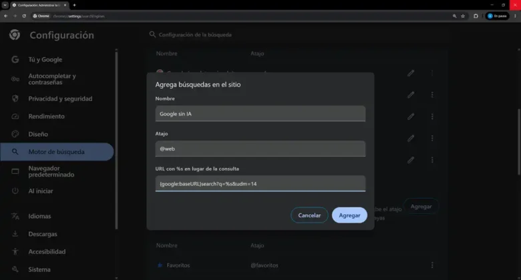Open Descargas settings section
521x280 pixels.
pos(43,234)
